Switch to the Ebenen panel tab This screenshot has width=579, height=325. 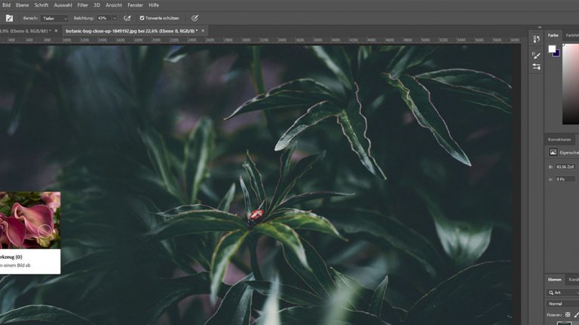point(555,279)
